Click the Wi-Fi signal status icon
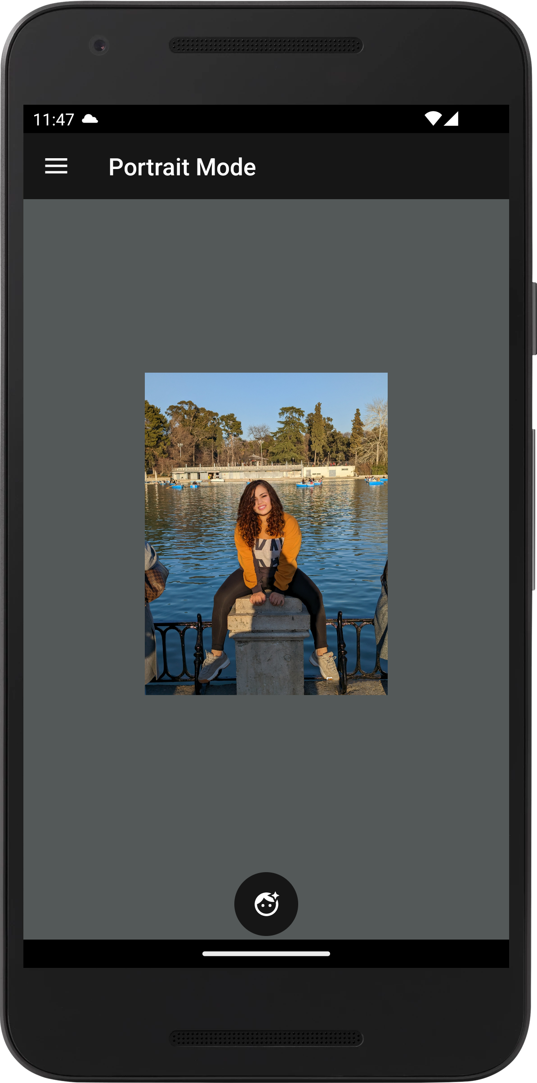The width and height of the screenshot is (537, 1083). pos(433,119)
